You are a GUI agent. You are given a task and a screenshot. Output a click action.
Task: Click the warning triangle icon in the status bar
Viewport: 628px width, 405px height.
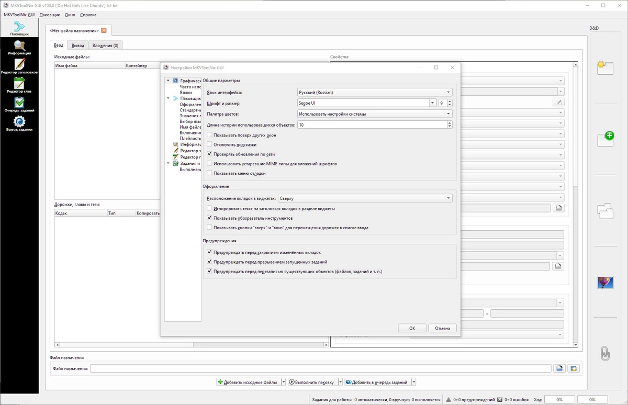pyautogui.click(x=448, y=399)
